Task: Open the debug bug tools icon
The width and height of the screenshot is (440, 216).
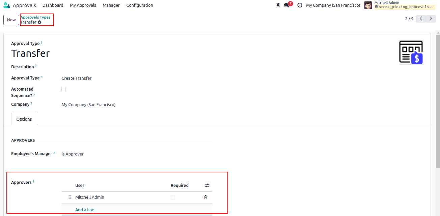Action: pos(278,5)
